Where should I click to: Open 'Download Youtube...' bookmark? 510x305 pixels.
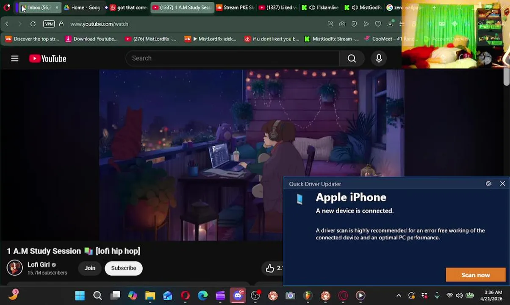point(91,39)
